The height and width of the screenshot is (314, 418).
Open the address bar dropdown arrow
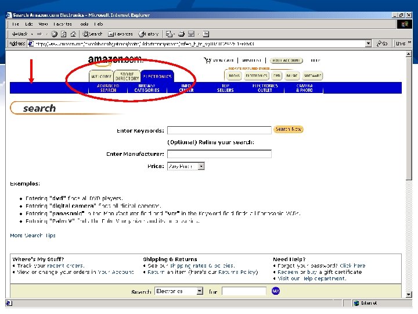(x=368, y=44)
